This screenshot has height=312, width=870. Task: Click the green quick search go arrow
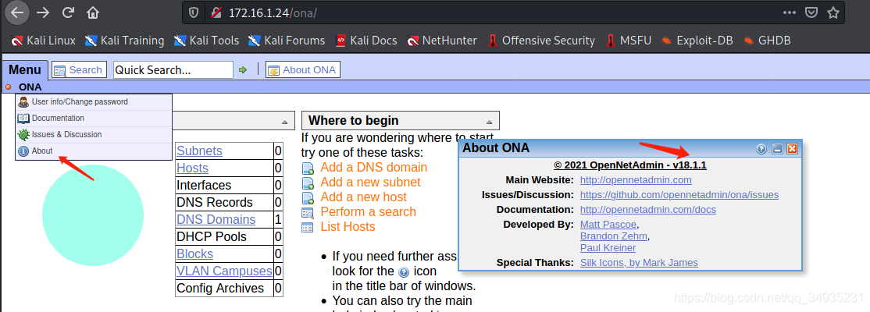click(242, 70)
